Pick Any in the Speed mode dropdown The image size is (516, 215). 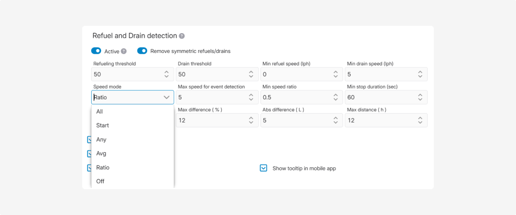click(x=101, y=139)
